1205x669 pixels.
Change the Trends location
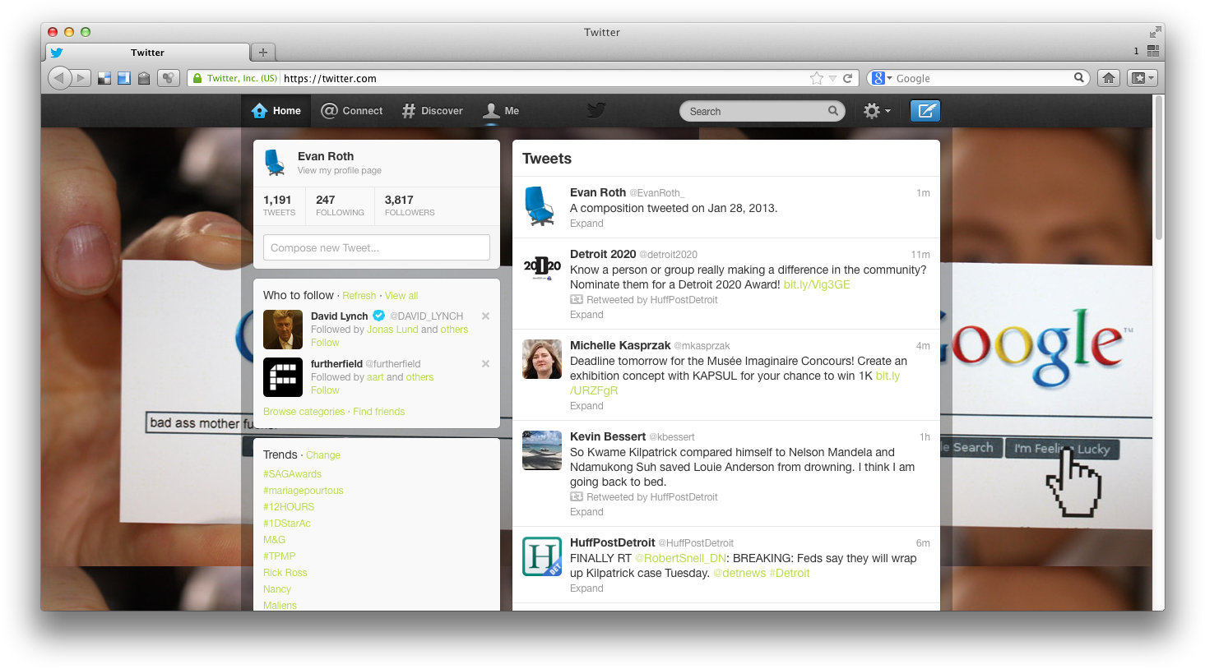click(x=323, y=455)
